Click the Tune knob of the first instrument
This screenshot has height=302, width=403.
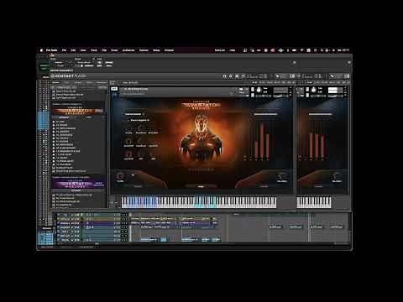259,90
